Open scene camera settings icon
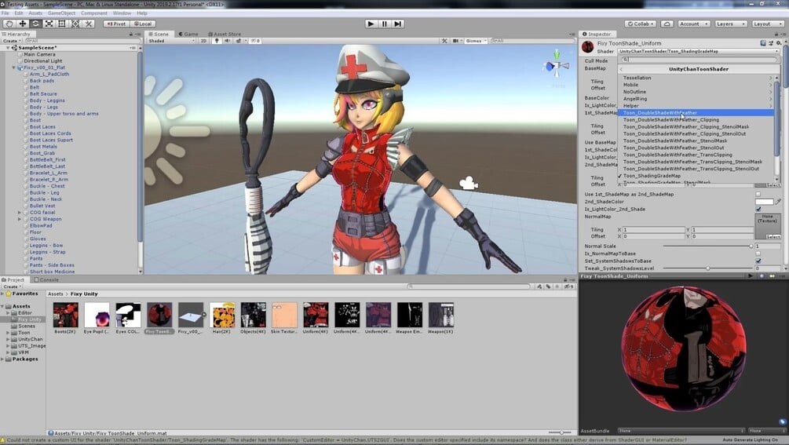Screen dimensions: 789x445 (456, 41)
